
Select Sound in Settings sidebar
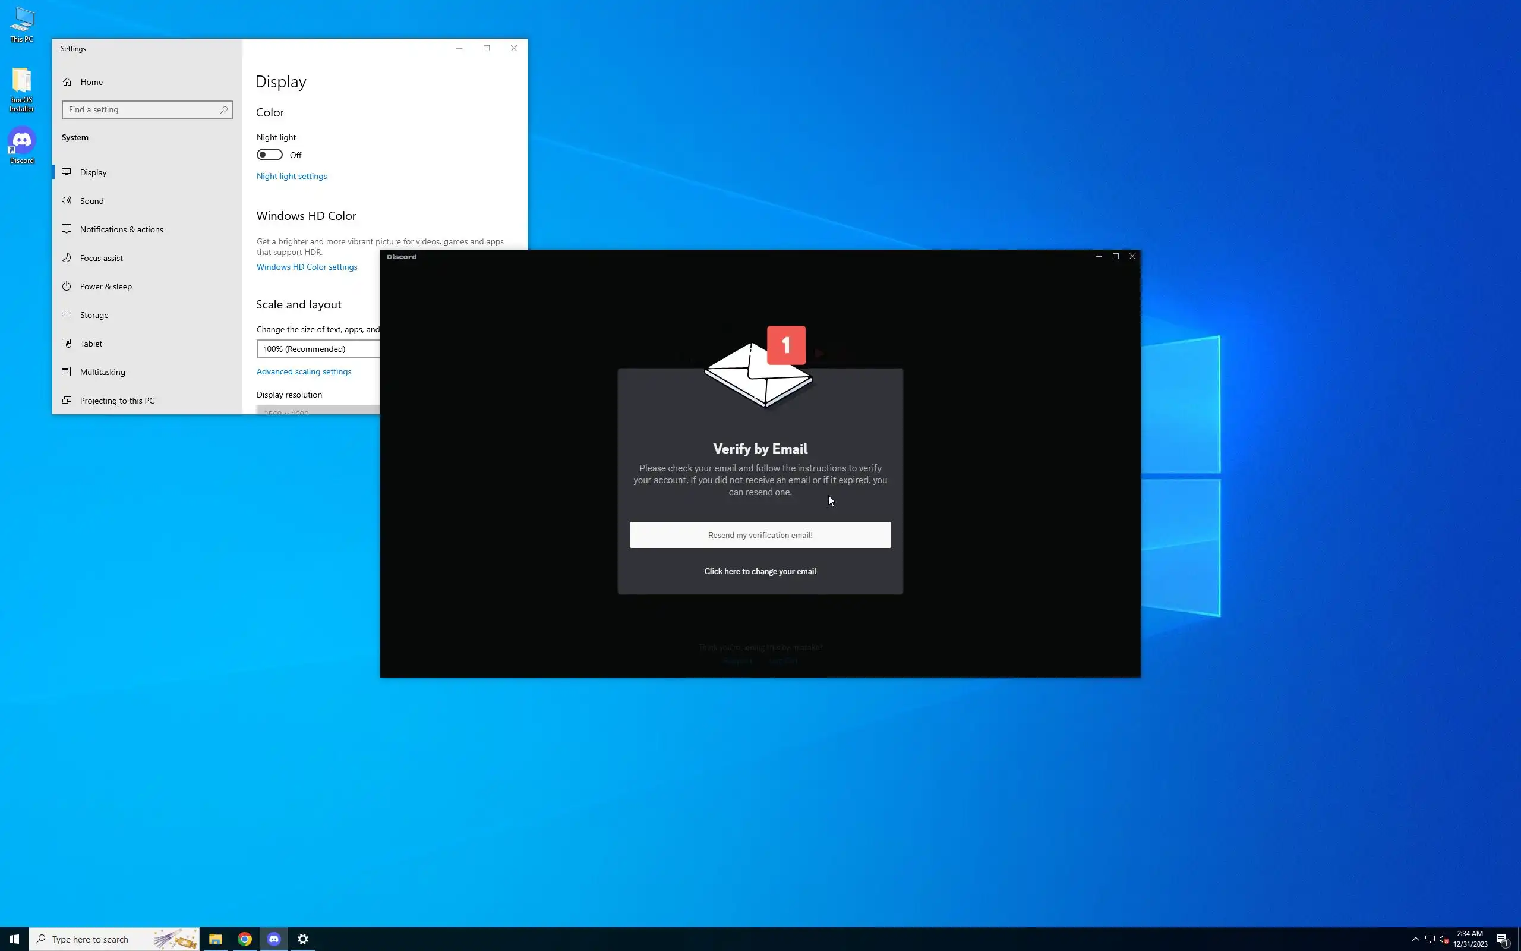tap(91, 201)
